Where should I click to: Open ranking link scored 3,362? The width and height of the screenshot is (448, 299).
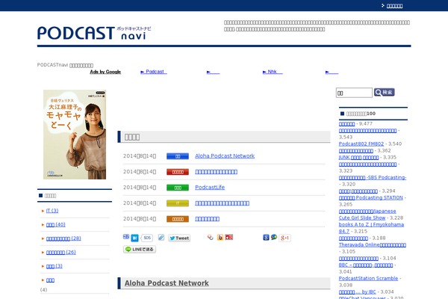tap(356, 151)
